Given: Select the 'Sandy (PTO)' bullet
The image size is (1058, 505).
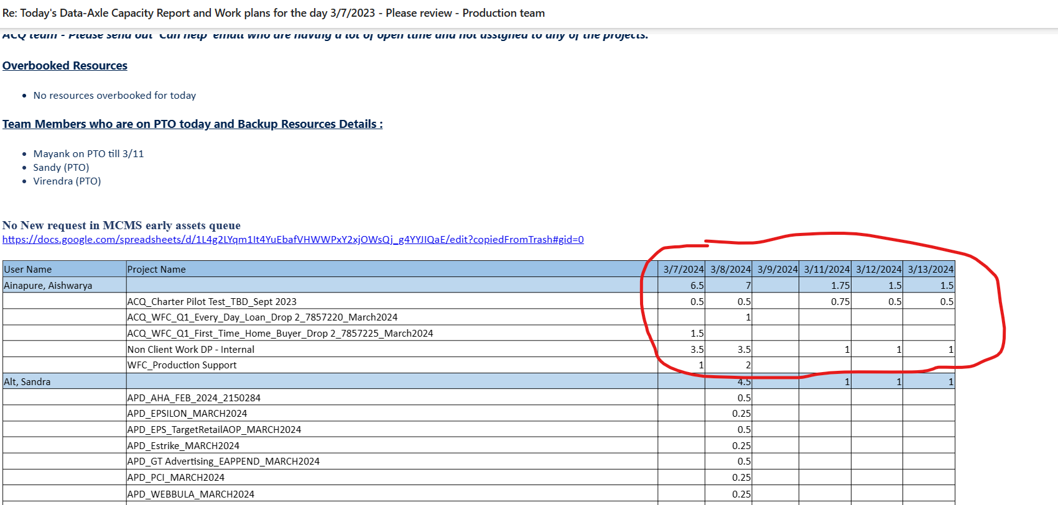Looking at the screenshot, I should (x=61, y=168).
